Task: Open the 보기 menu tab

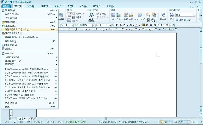Action: tap(31, 6)
